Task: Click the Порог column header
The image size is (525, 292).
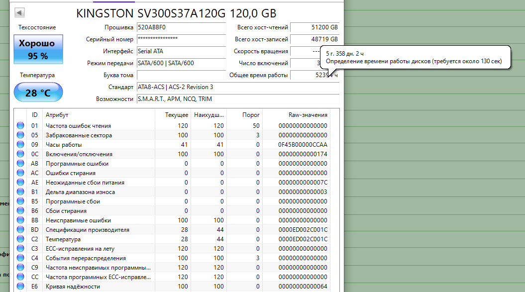Action: (x=251, y=115)
